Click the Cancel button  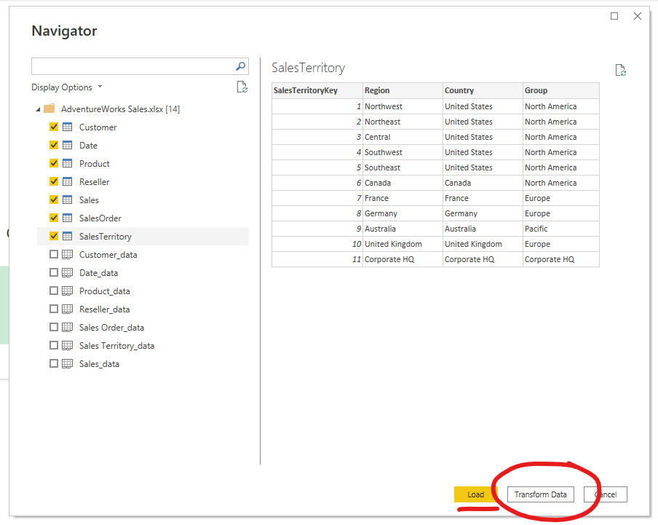[x=605, y=495]
